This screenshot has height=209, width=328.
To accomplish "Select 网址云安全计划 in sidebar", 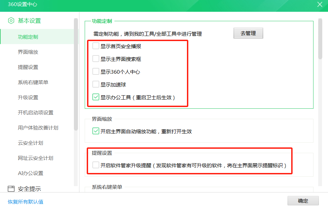I will click(35, 158).
